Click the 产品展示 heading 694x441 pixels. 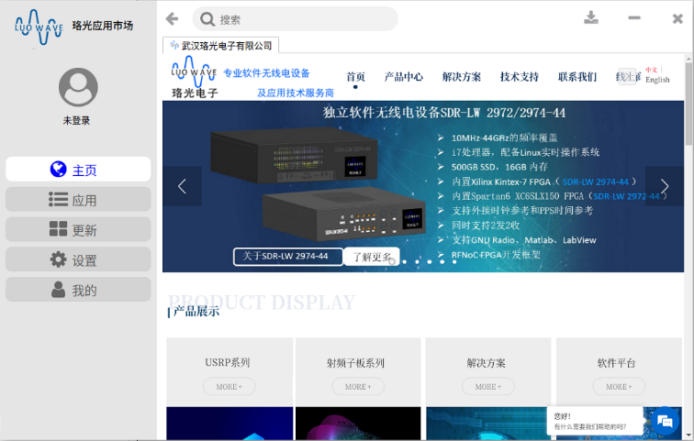(x=196, y=311)
